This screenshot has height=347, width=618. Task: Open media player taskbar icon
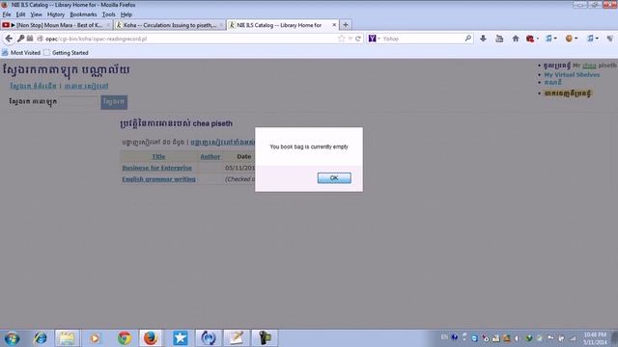point(95,338)
